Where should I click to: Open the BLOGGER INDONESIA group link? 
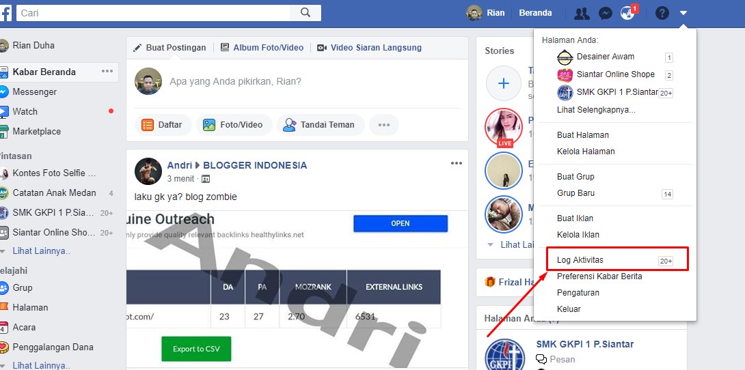click(255, 165)
